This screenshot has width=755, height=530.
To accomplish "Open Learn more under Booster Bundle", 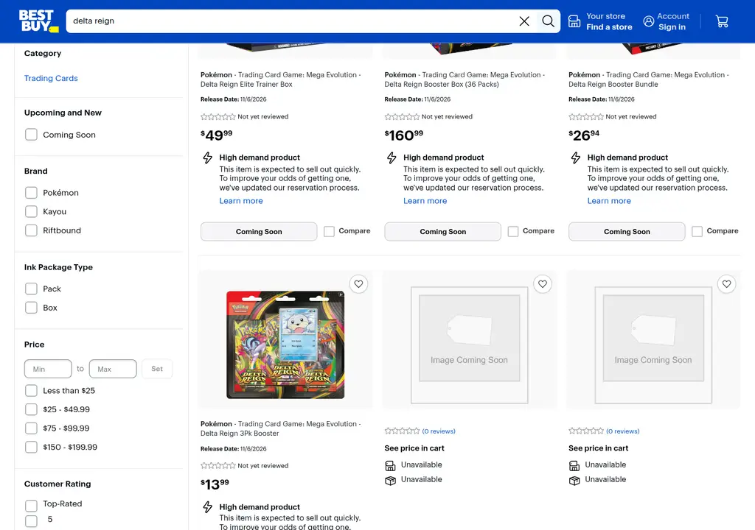I will pos(608,201).
